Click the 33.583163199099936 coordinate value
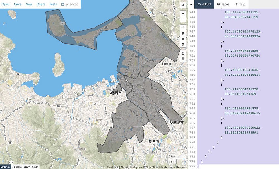 pos(242,36)
